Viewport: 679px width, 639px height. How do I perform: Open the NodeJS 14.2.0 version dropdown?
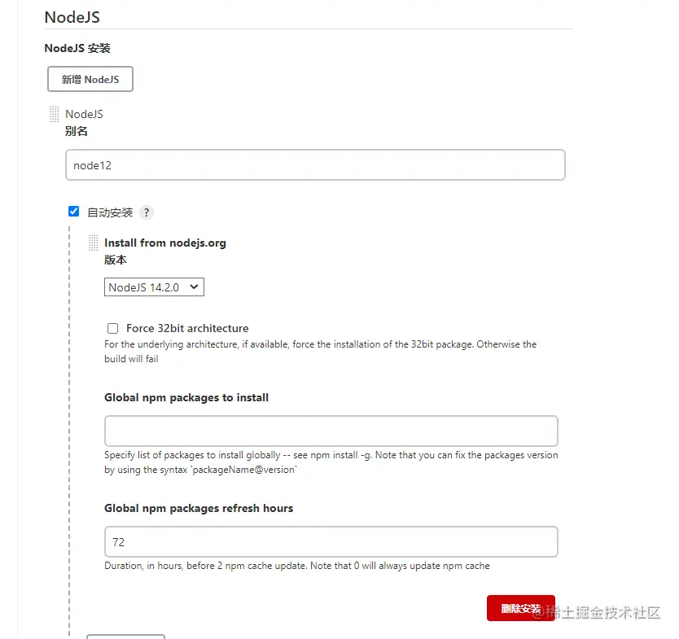(x=154, y=287)
